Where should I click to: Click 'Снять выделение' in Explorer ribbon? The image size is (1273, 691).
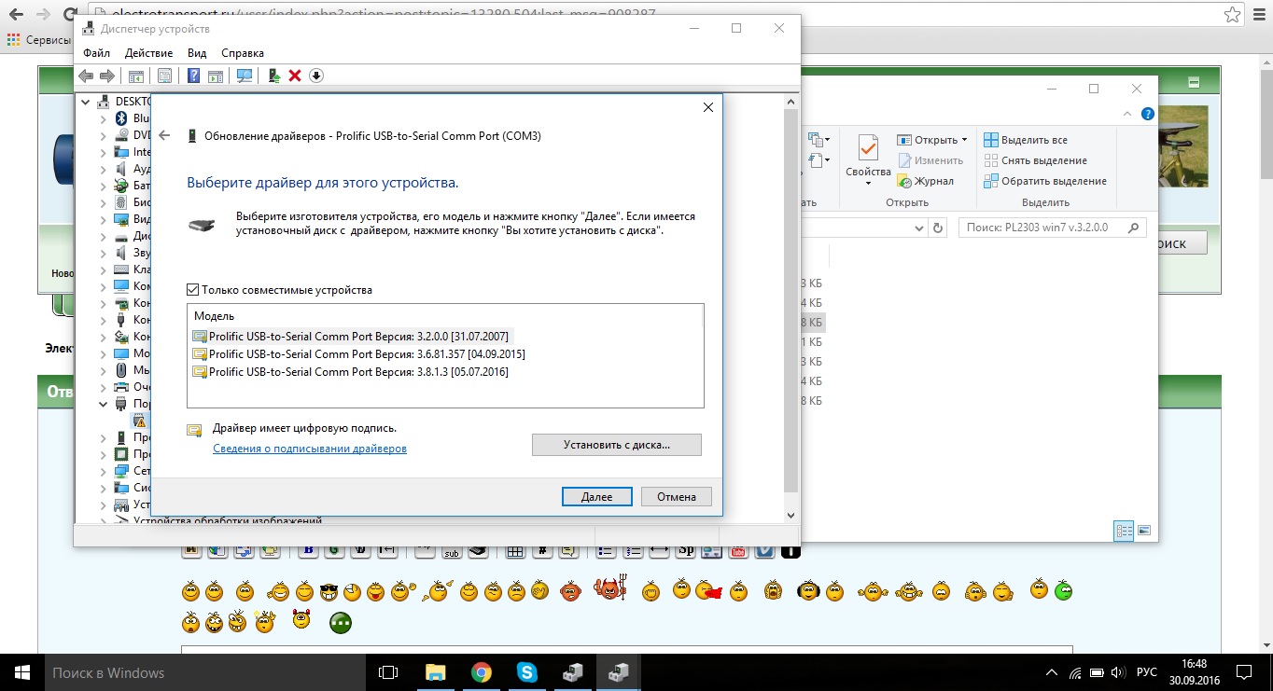1035,160
